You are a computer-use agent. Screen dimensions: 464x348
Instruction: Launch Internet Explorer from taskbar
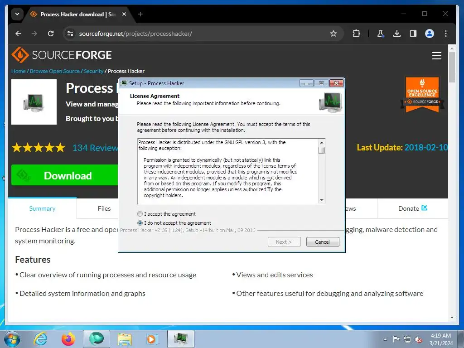click(x=40, y=339)
